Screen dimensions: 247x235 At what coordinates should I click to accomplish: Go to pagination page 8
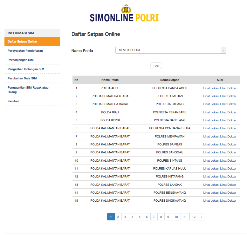pyautogui.click(x=161, y=217)
